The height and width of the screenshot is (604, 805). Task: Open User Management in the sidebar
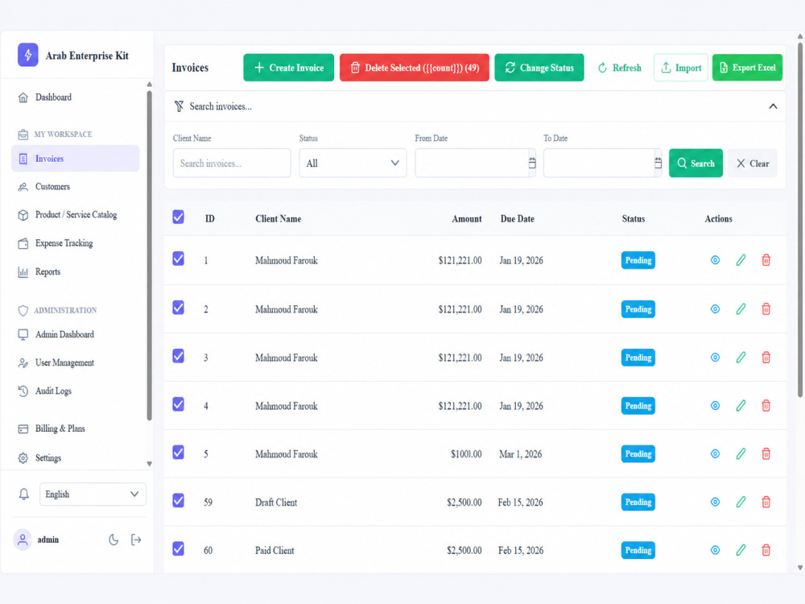click(x=75, y=362)
